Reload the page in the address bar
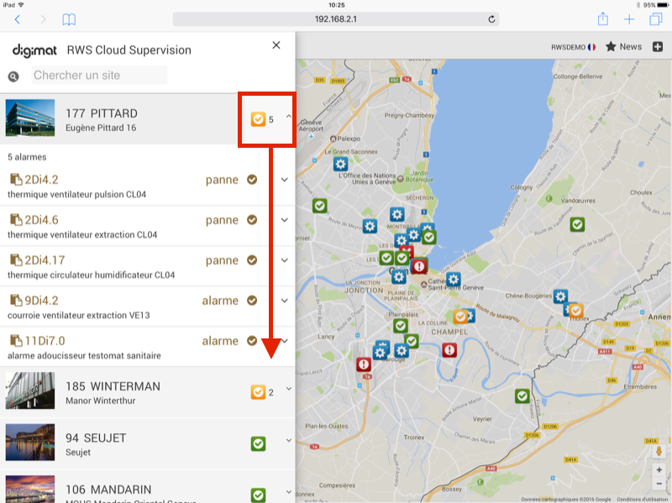The height and width of the screenshot is (503, 672). pyautogui.click(x=491, y=18)
